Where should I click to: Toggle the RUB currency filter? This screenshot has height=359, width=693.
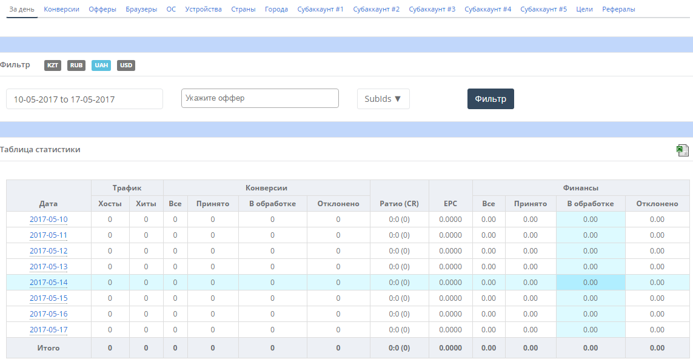coord(76,65)
